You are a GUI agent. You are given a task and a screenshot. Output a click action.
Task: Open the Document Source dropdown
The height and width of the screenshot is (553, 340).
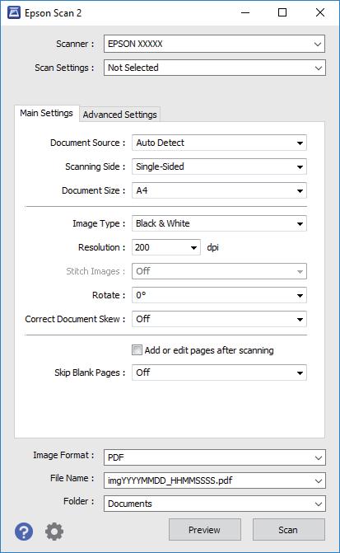[219, 143]
